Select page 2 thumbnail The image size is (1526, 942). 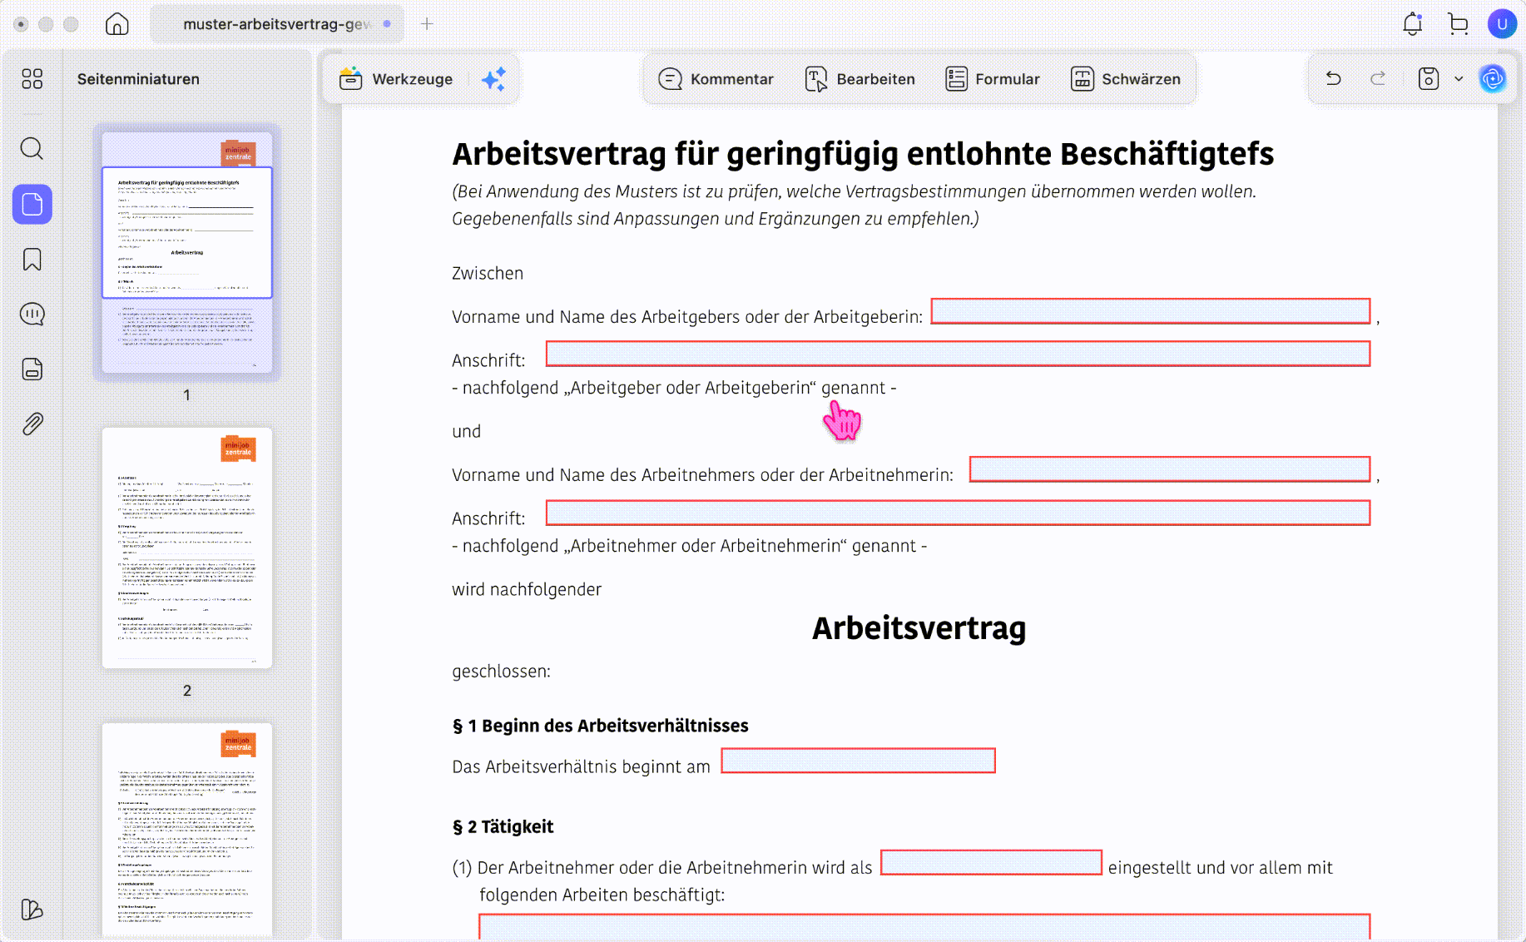point(187,548)
